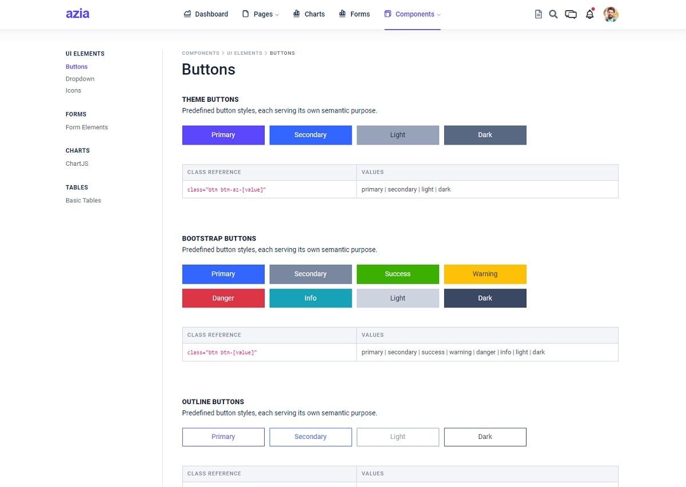Switch to the Dashboard menu item
Screen dimensions: 686x487
(x=212, y=14)
